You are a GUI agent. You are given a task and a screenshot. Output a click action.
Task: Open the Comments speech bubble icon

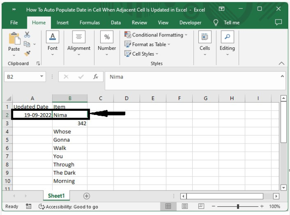[278, 22]
